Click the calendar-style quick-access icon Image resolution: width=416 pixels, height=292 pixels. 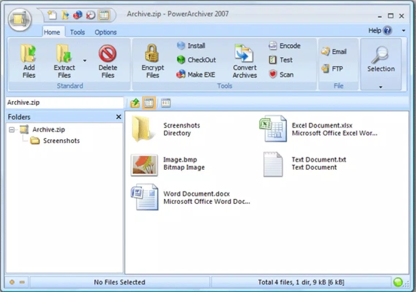click(104, 15)
